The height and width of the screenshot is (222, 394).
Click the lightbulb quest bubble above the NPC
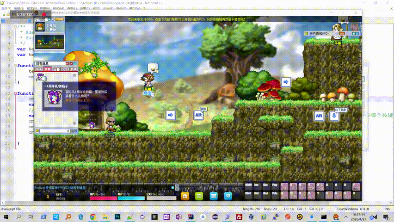(153, 68)
